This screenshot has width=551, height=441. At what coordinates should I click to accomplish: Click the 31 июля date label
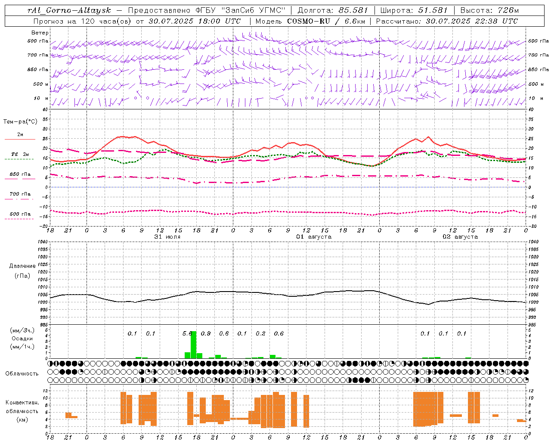(167, 237)
